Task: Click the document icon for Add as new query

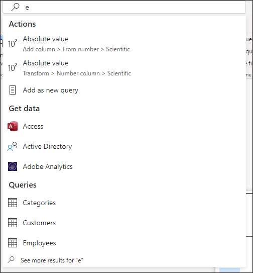Action: pos(13,90)
